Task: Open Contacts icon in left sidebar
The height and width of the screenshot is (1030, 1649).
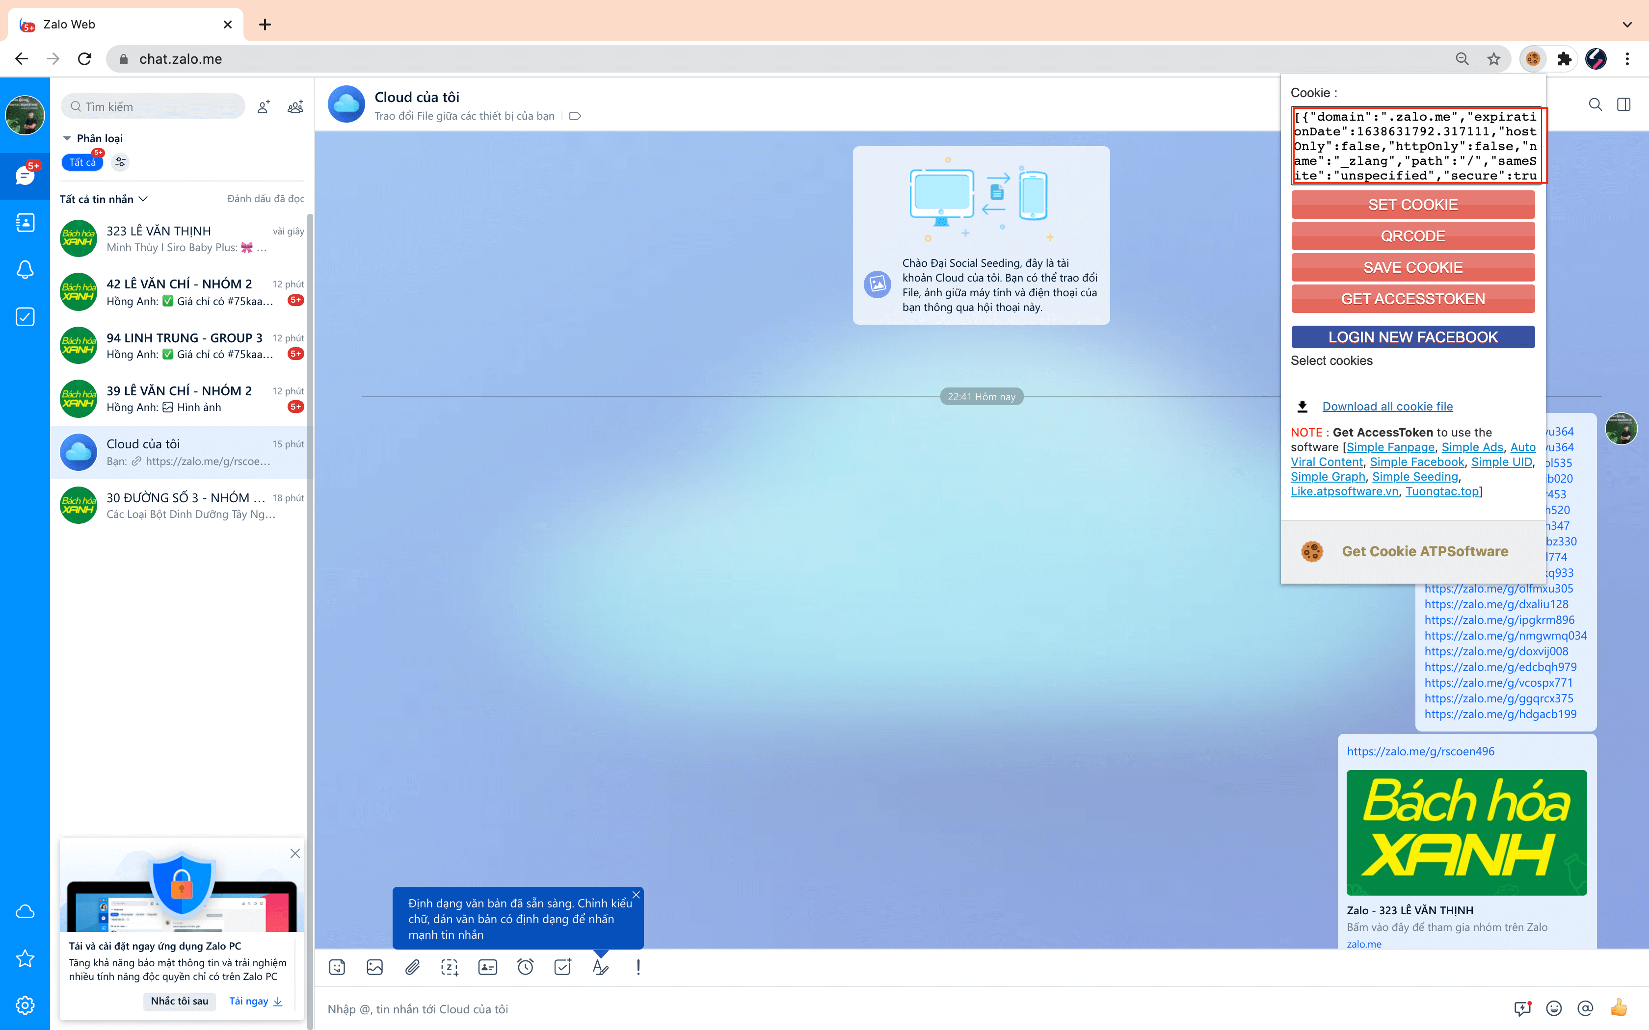Action: pyautogui.click(x=25, y=223)
